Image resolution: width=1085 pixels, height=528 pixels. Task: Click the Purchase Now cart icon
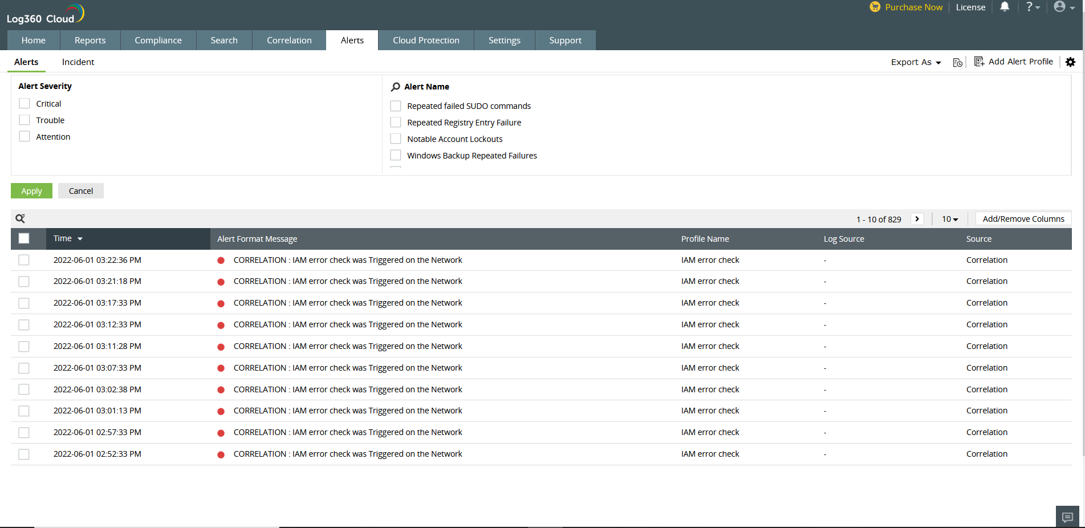tap(875, 7)
